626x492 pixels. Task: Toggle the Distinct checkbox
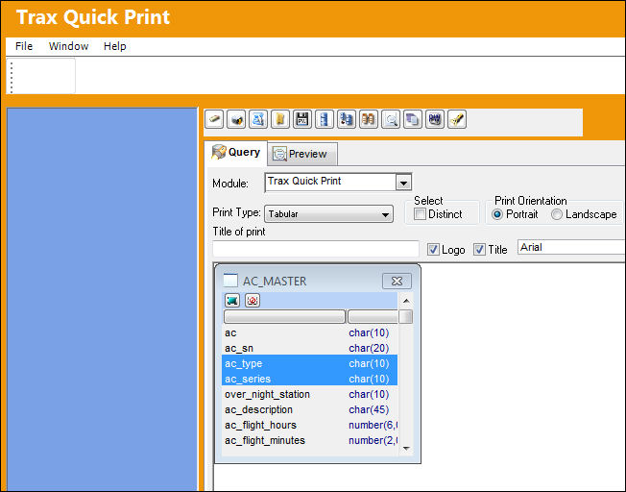click(420, 214)
